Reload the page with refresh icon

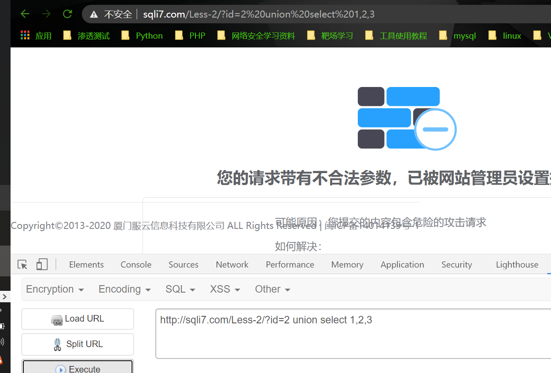tap(67, 14)
